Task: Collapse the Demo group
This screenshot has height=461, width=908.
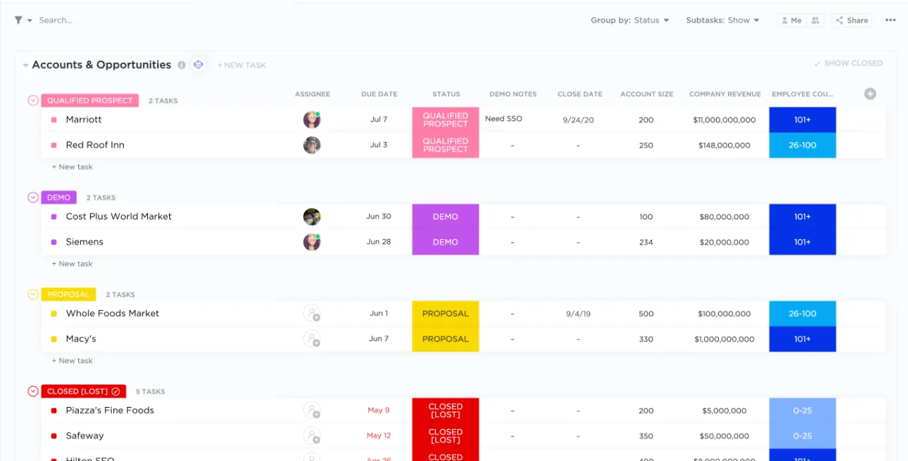Action: point(33,197)
